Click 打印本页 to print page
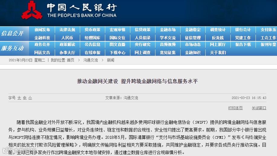The image size is (277, 156). pos(235,108)
